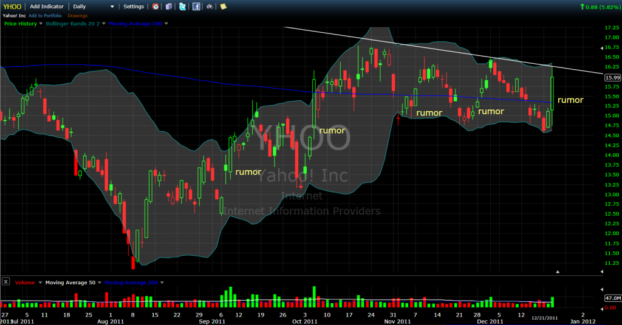Click the 12/21/2011 date marker

click(545, 318)
